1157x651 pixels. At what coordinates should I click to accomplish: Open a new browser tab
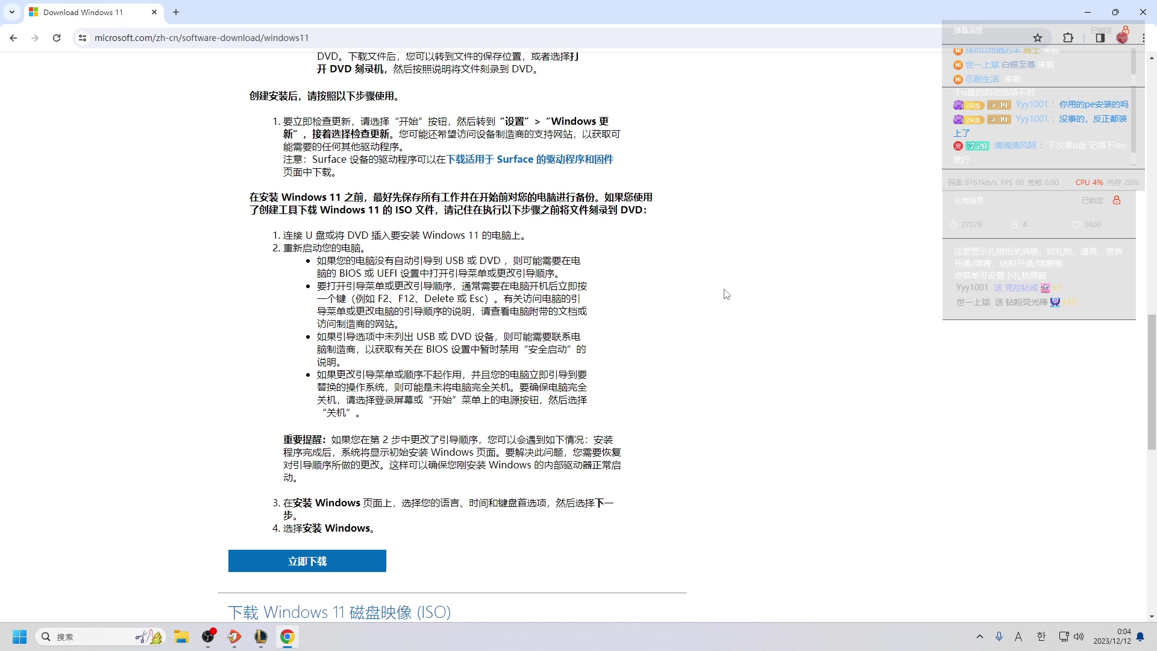pos(176,12)
